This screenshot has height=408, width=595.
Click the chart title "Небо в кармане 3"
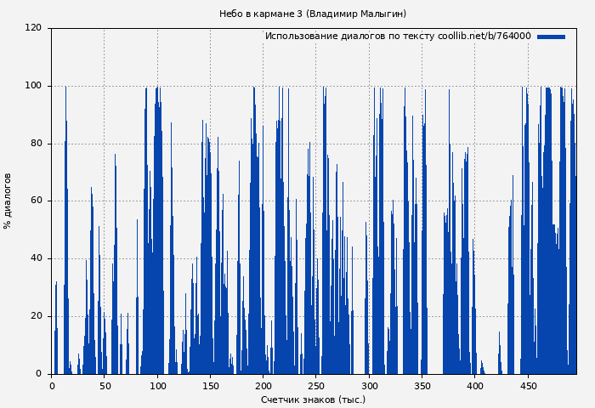pyautogui.click(x=312, y=14)
